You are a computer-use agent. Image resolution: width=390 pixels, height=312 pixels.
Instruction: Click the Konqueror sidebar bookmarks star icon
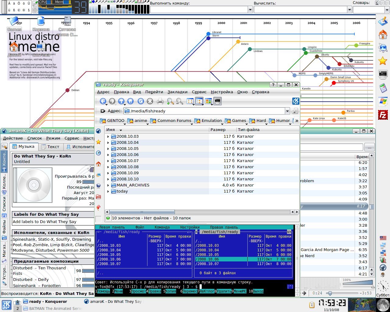point(98,142)
